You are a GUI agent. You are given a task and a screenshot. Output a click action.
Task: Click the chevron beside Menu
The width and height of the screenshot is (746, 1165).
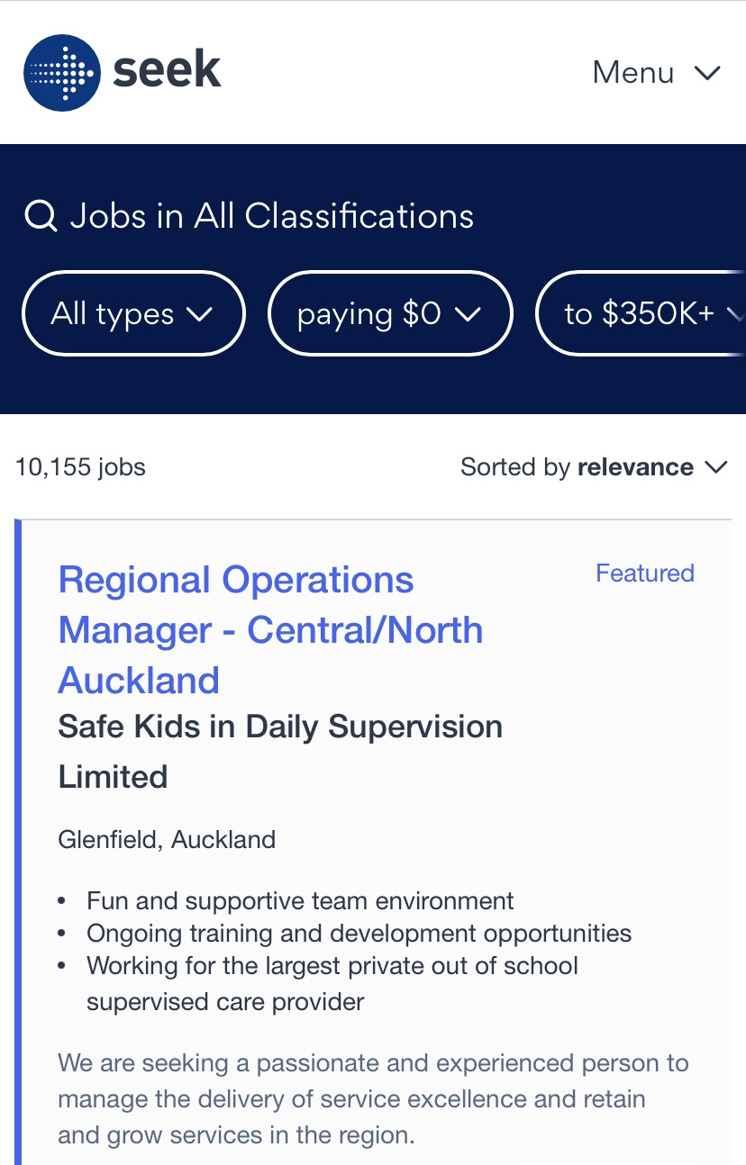pos(707,73)
